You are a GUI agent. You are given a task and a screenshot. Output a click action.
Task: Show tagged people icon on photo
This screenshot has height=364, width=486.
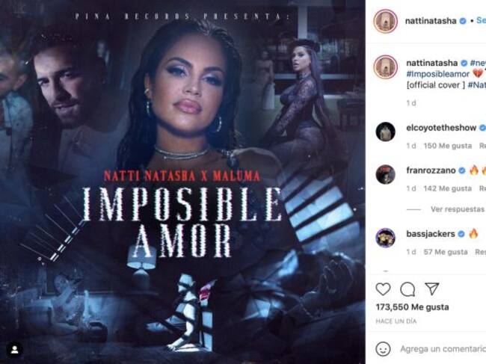[x=14, y=350]
